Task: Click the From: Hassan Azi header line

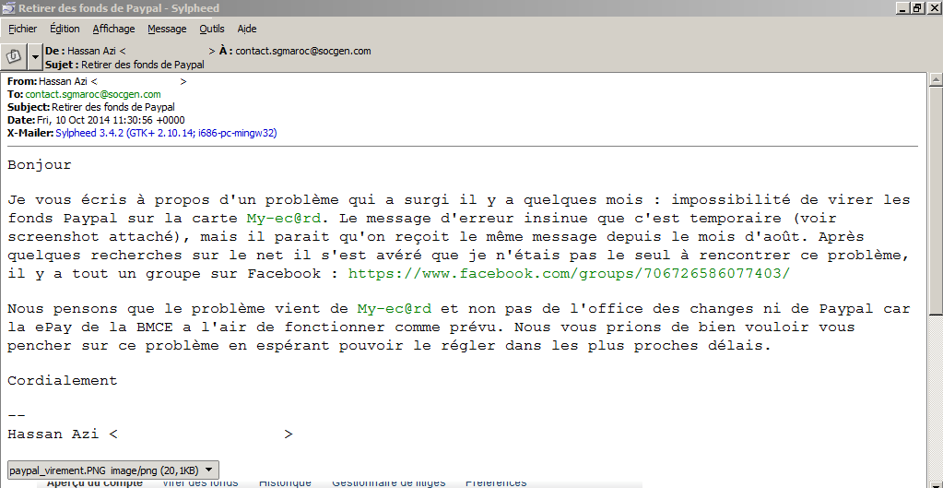Action: pyautogui.click(x=97, y=81)
